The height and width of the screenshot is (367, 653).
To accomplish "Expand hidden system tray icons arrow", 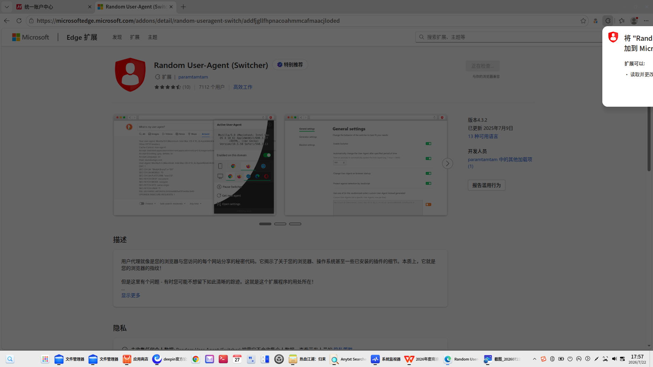I will (x=535, y=359).
